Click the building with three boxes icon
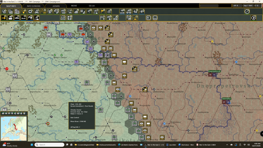This screenshot has height=148, width=263. 63,18
